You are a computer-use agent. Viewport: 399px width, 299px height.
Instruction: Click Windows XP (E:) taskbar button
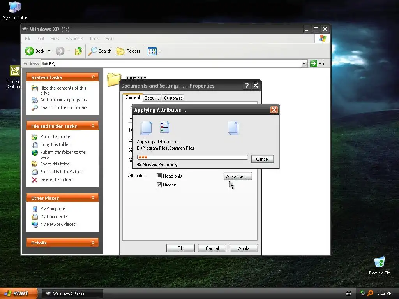coord(72,294)
